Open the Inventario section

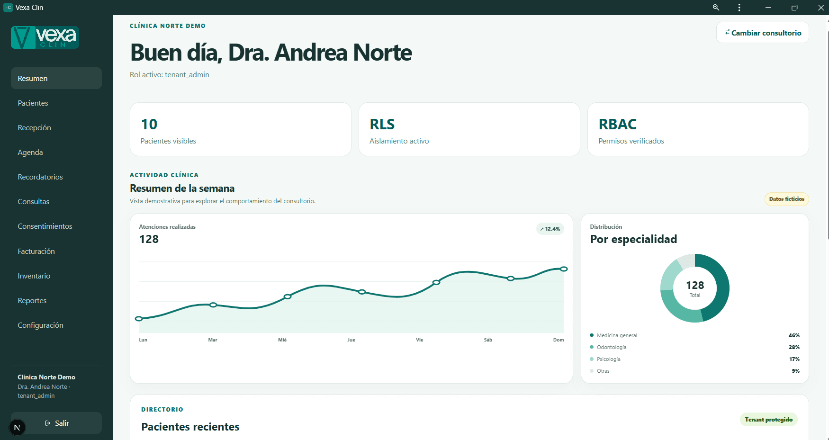(56, 276)
